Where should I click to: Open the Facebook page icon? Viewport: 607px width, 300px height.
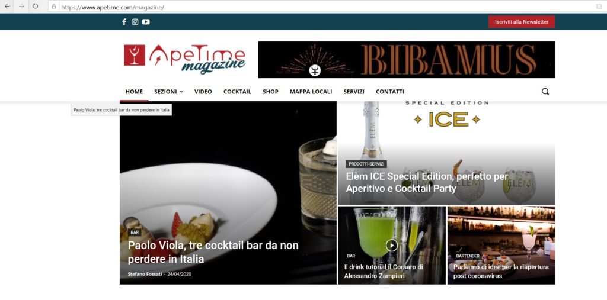point(124,22)
